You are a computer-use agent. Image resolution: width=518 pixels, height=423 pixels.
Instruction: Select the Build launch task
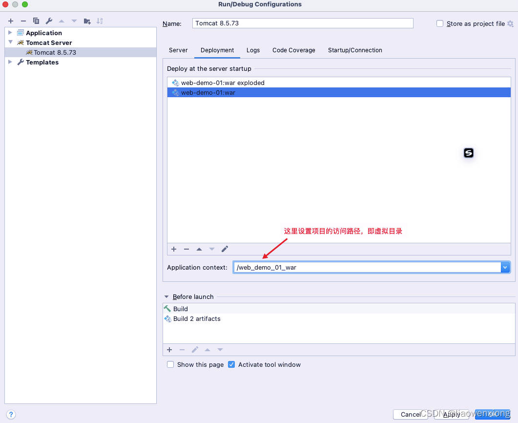tap(339, 309)
